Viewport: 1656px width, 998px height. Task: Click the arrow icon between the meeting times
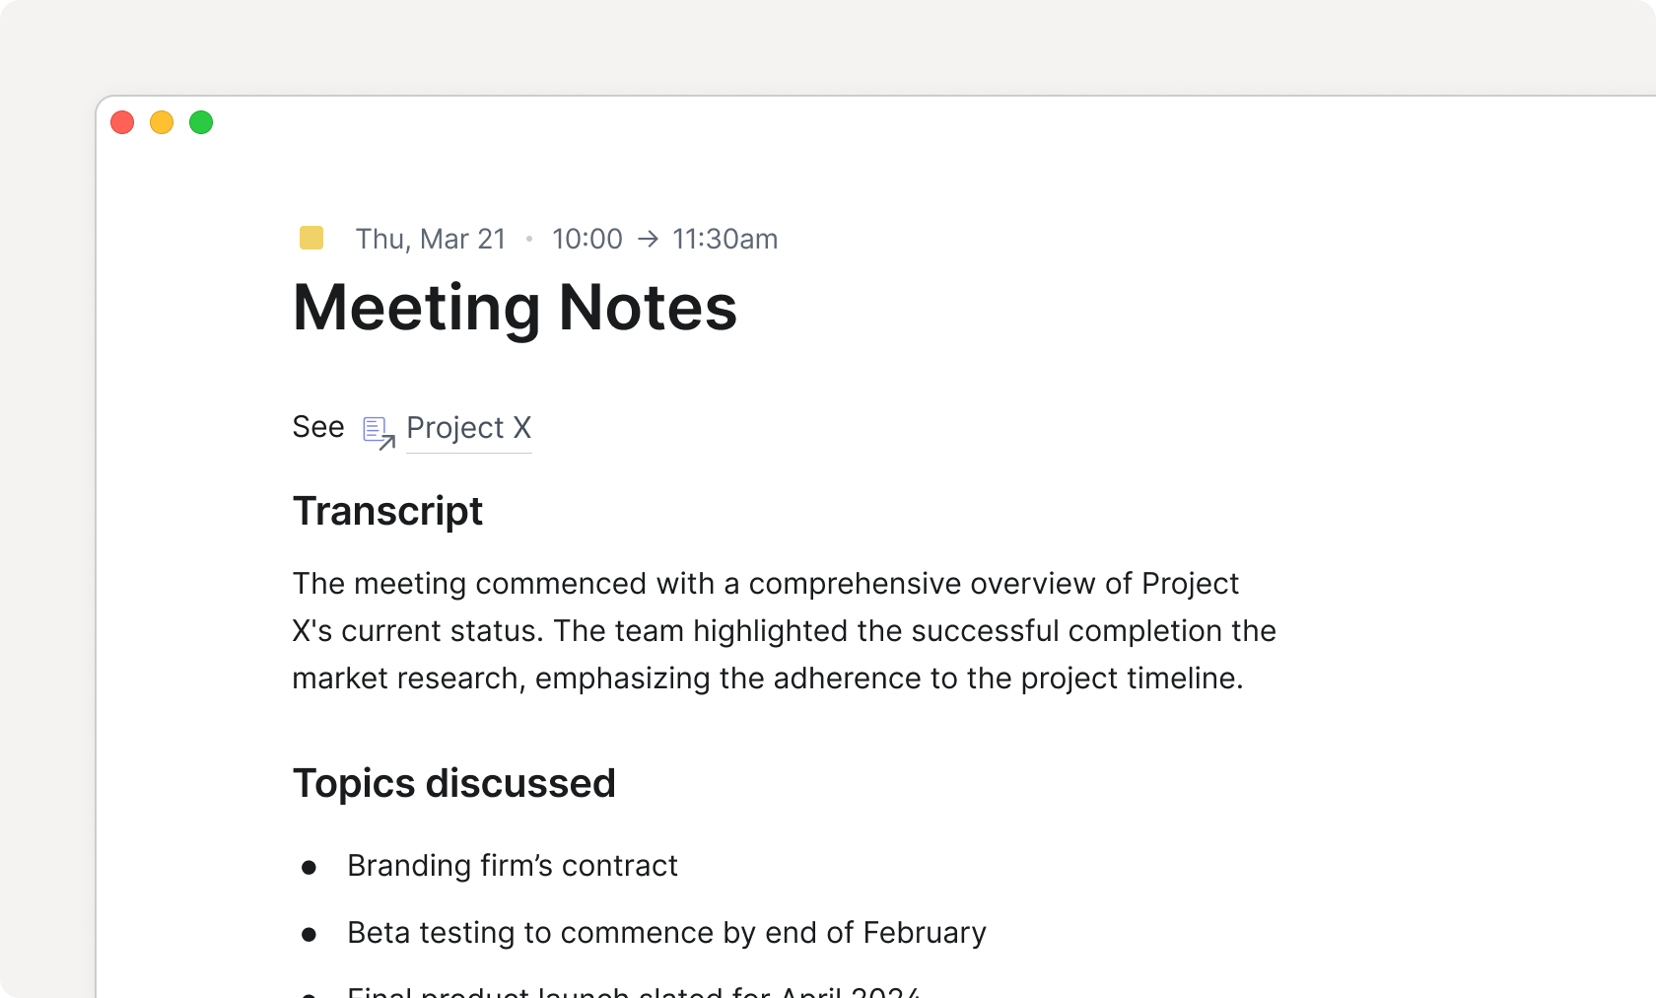pyautogui.click(x=646, y=239)
